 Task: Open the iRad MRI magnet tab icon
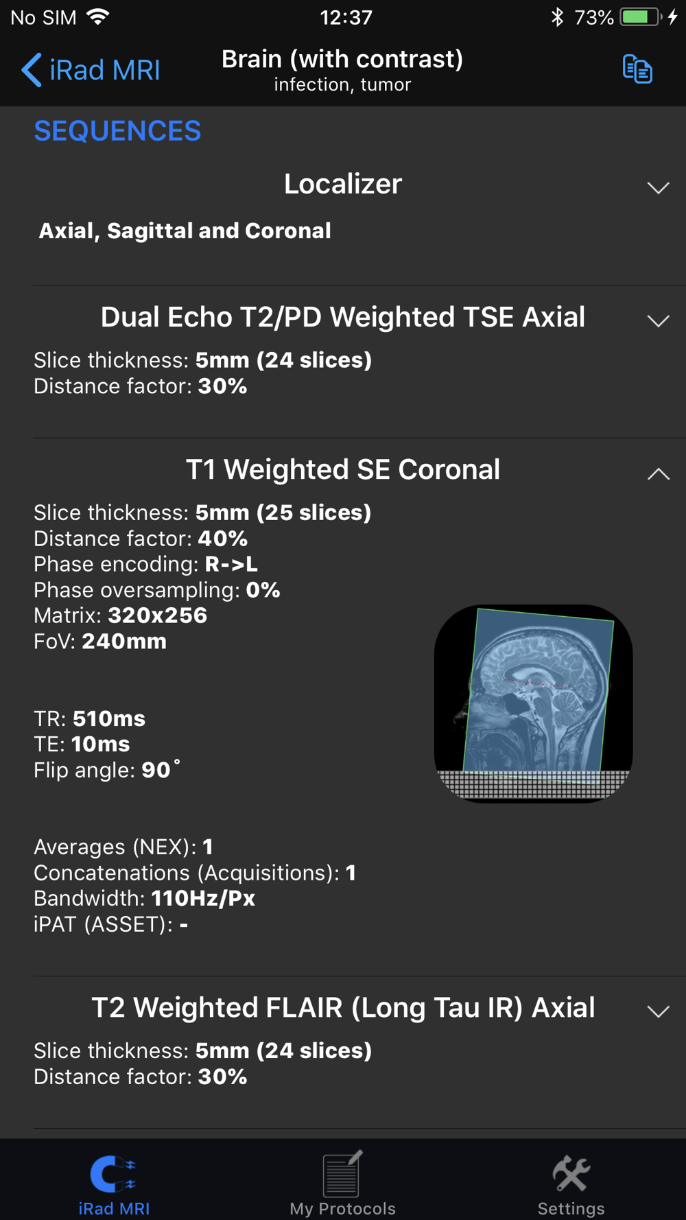(x=114, y=1174)
